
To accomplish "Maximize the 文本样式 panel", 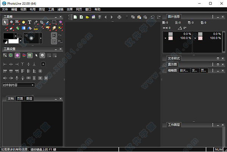I will [218, 58].
